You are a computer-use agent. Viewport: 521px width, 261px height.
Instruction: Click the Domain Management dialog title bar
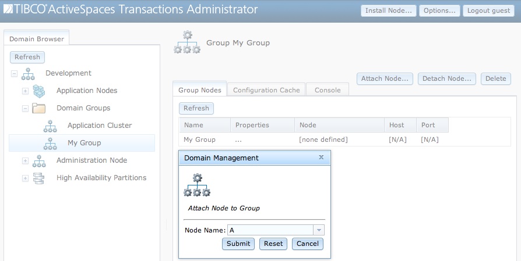[255, 158]
